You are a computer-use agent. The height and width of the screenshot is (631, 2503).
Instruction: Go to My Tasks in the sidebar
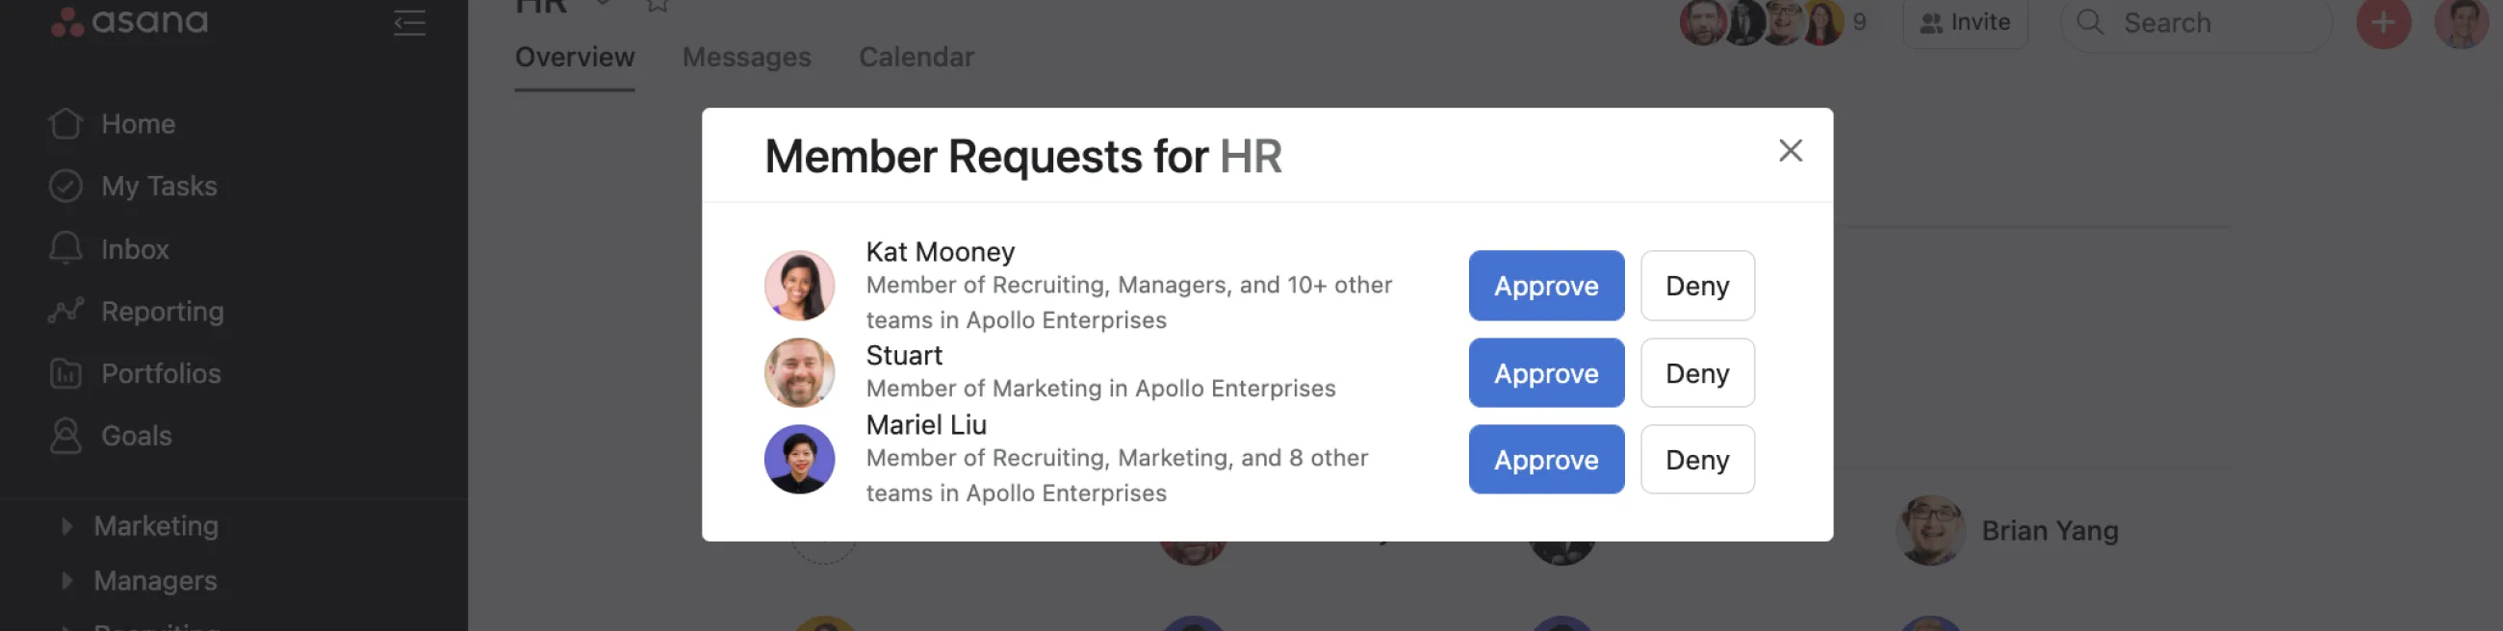point(159,187)
